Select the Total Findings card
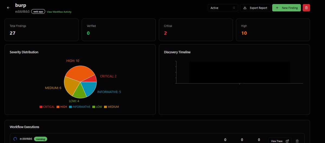The height and width of the screenshot is (143, 325). [x=42, y=30]
